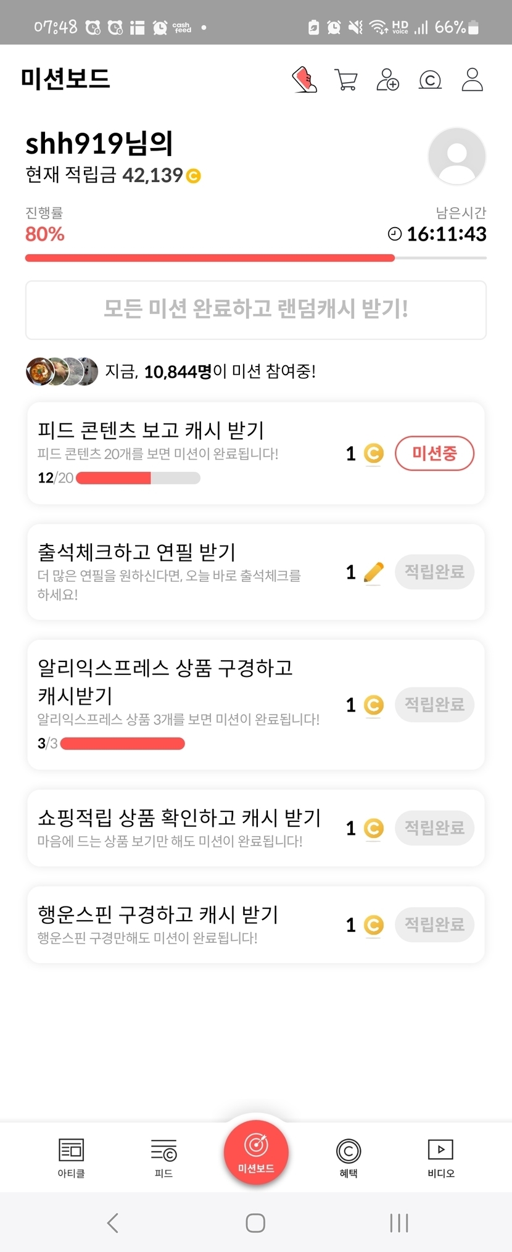This screenshot has height=1252, width=512.
Task: Switch to the 아티클 tab
Action: [x=71, y=1157]
